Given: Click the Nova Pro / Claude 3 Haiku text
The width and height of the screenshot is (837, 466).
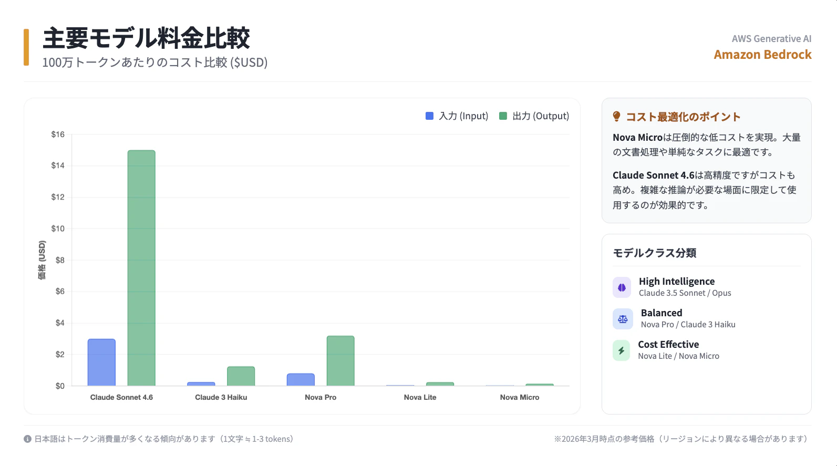Looking at the screenshot, I should coord(688,325).
